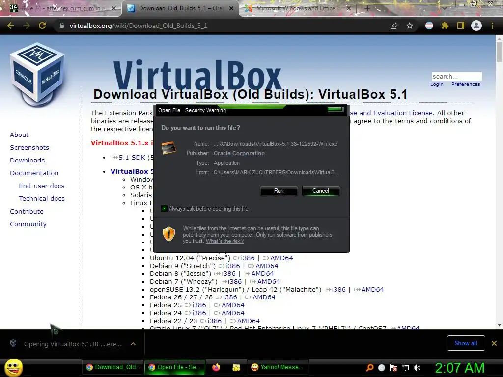Click the round gray tray icon

tap(382, 368)
